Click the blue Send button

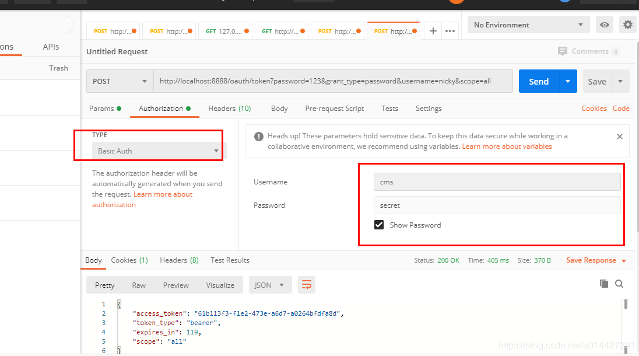click(539, 81)
